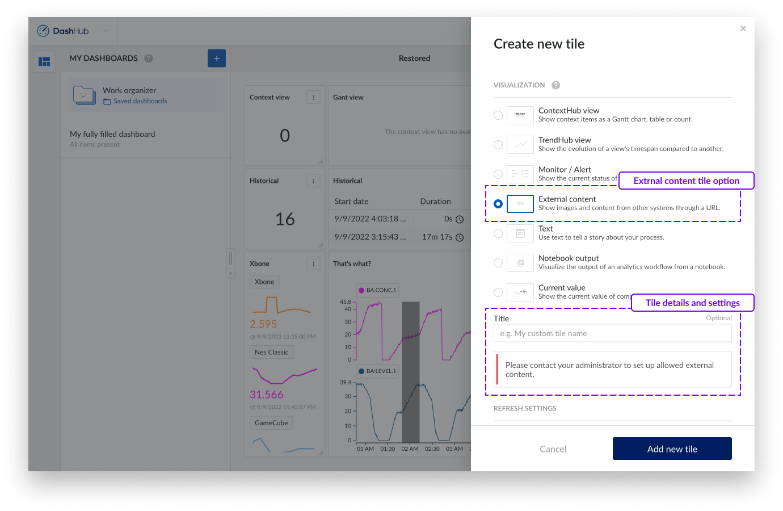The height and width of the screenshot is (511, 783).
Task: Click the Visualization help question mark icon
Action: point(555,85)
